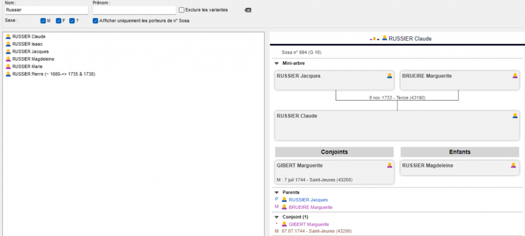Click person icon beside RUSSIER Marie in list
The image size is (525, 236).
[8, 66]
